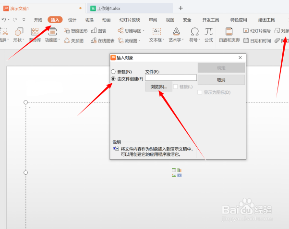
Task: Click the 取消 button
Action: [x=221, y=80]
